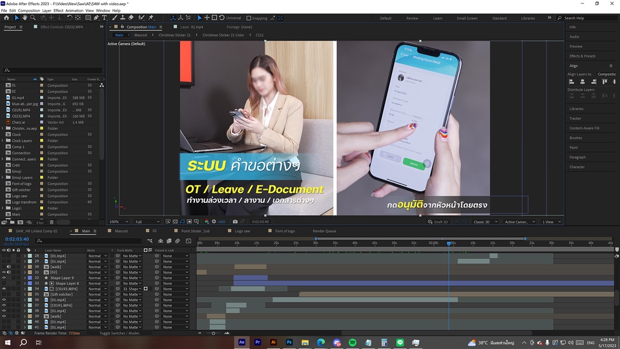
Task: Select the Brush tool
Action: 115,18
